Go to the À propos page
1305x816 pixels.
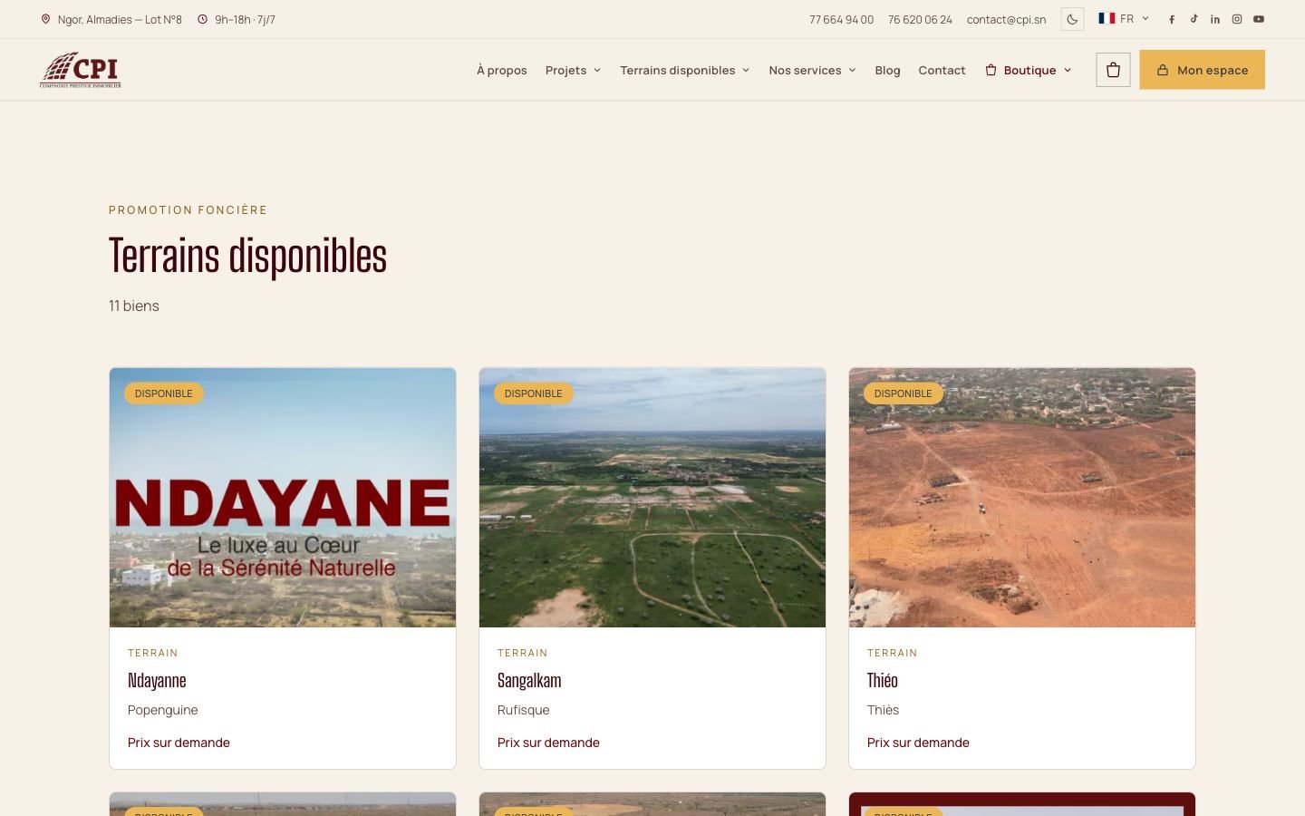[502, 70]
